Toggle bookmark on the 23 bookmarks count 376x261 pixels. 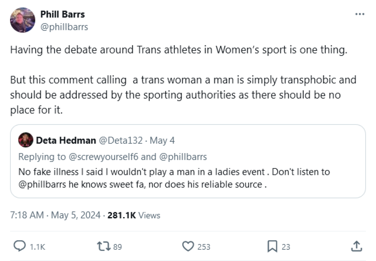point(285,246)
